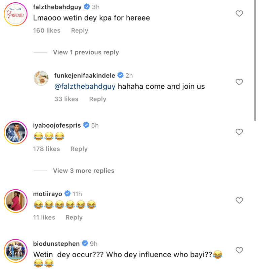This screenshot has height=271, width=258.
Task: Open biodunstephen's avatar image
Action: point(15,250)
